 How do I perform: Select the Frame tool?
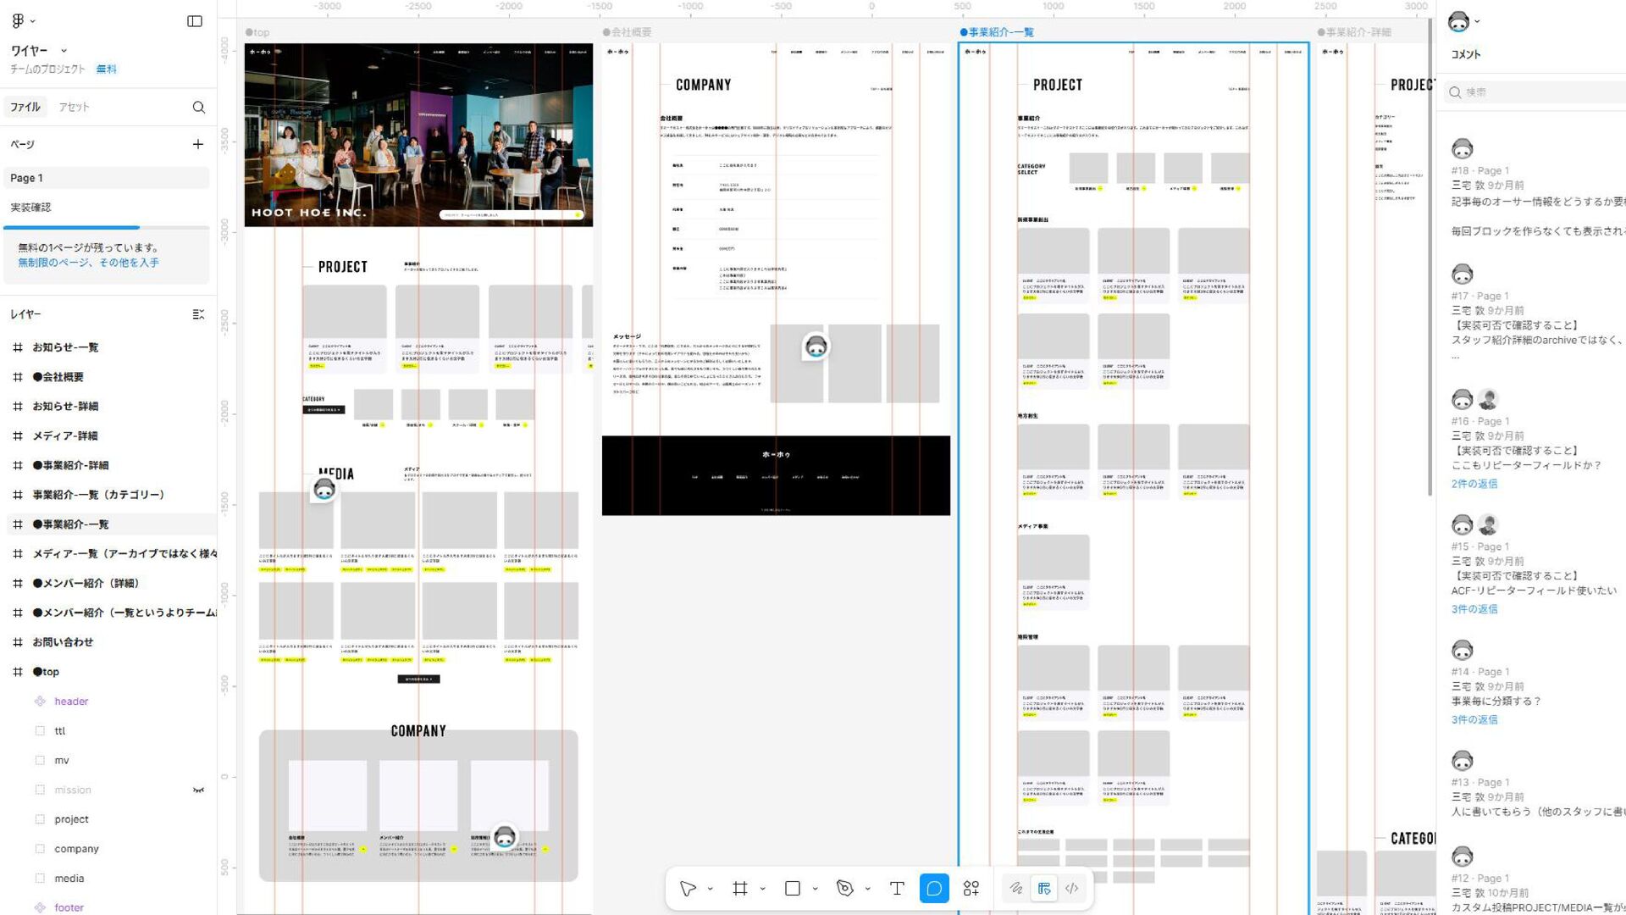pos(740,888)
